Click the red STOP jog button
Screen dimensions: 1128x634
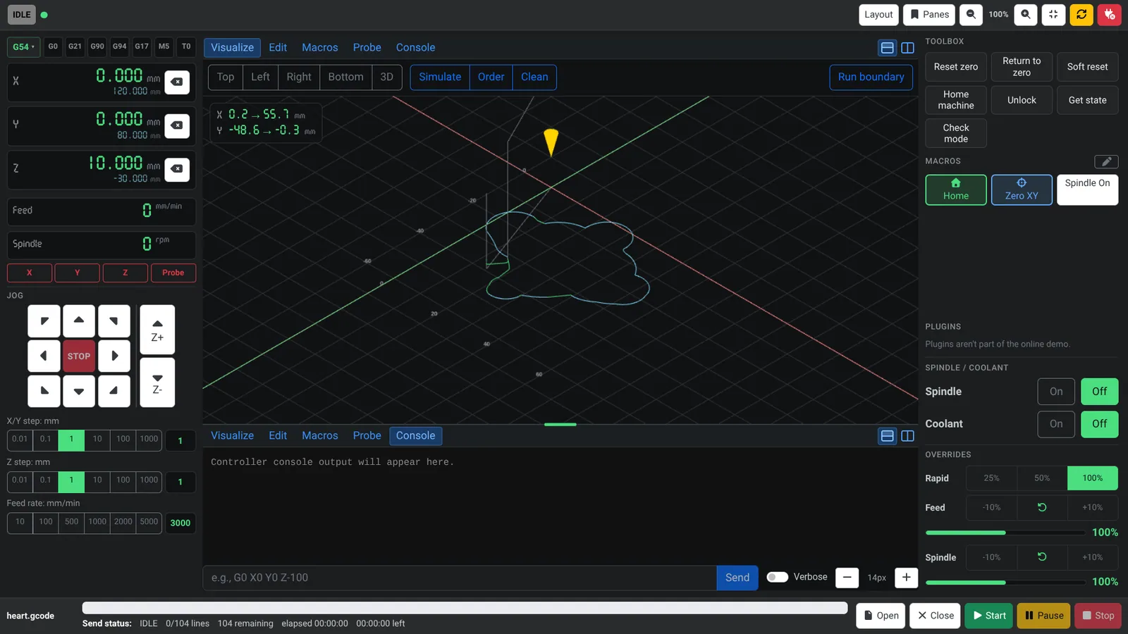(x=79, y=356)
